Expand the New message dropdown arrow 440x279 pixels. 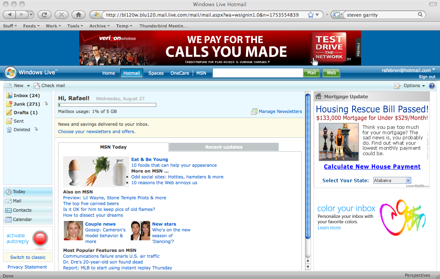point(28,86)
